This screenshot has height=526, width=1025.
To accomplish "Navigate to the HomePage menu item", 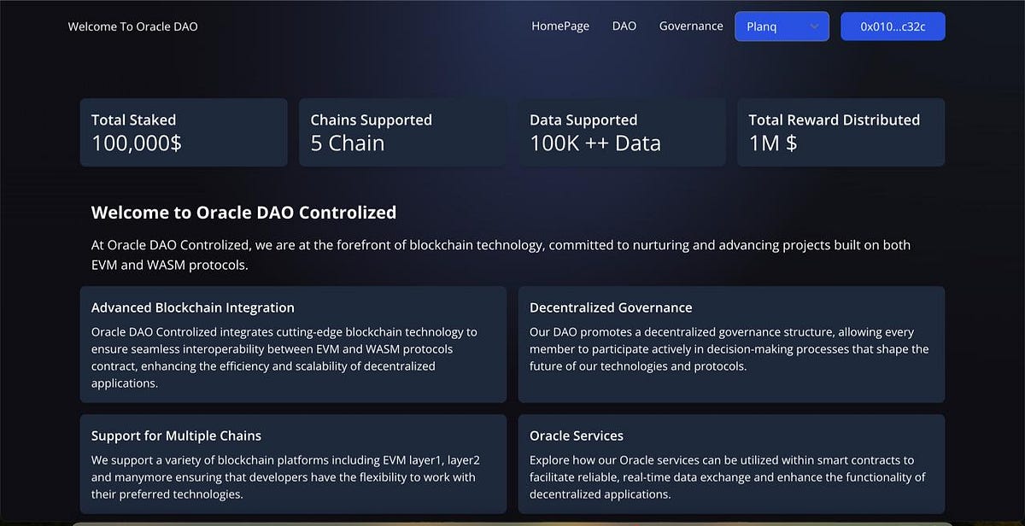I will tap(560, 26).
